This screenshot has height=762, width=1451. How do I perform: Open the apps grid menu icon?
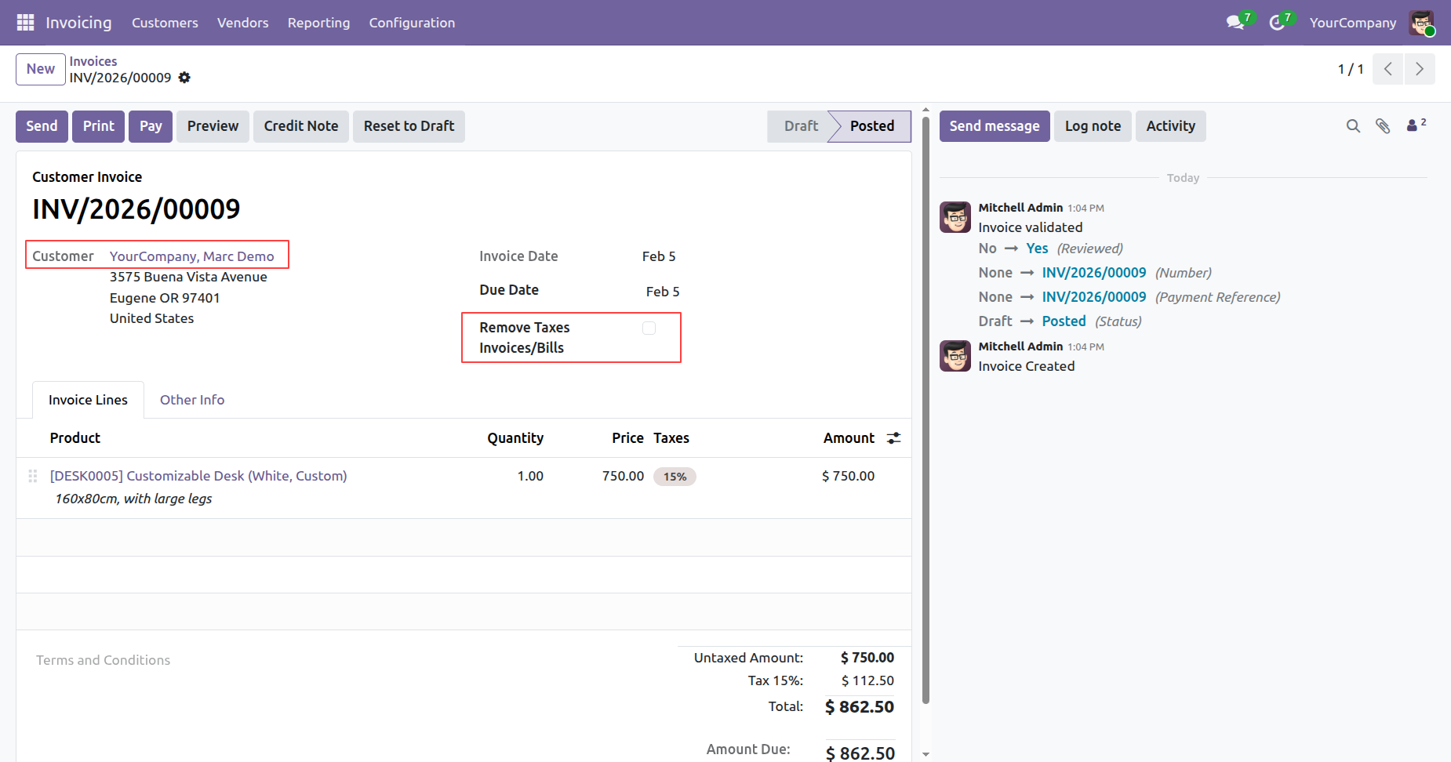click(25, 23)
